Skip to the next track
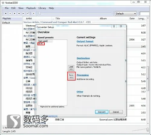Screen dimensions: 151x135 click(23, 13)
